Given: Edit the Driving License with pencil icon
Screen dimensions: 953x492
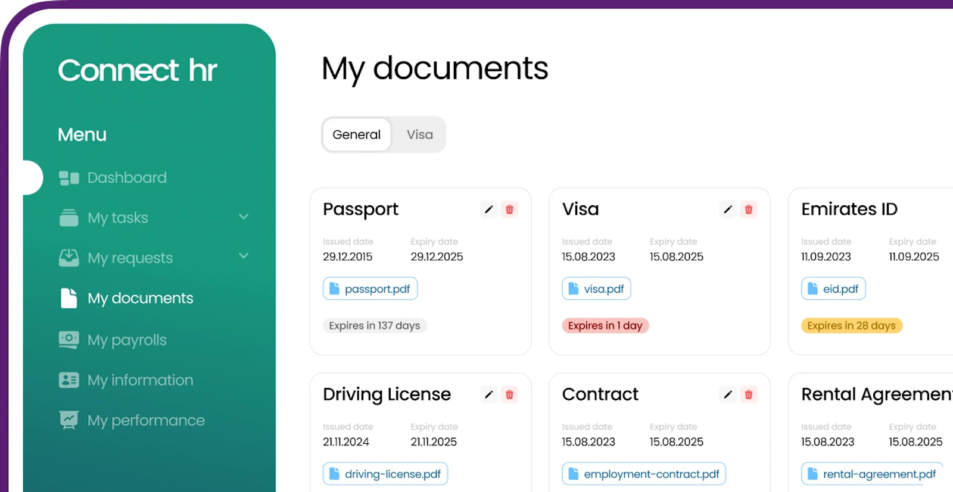Looking at the screenshot, I should click(489, 394).
